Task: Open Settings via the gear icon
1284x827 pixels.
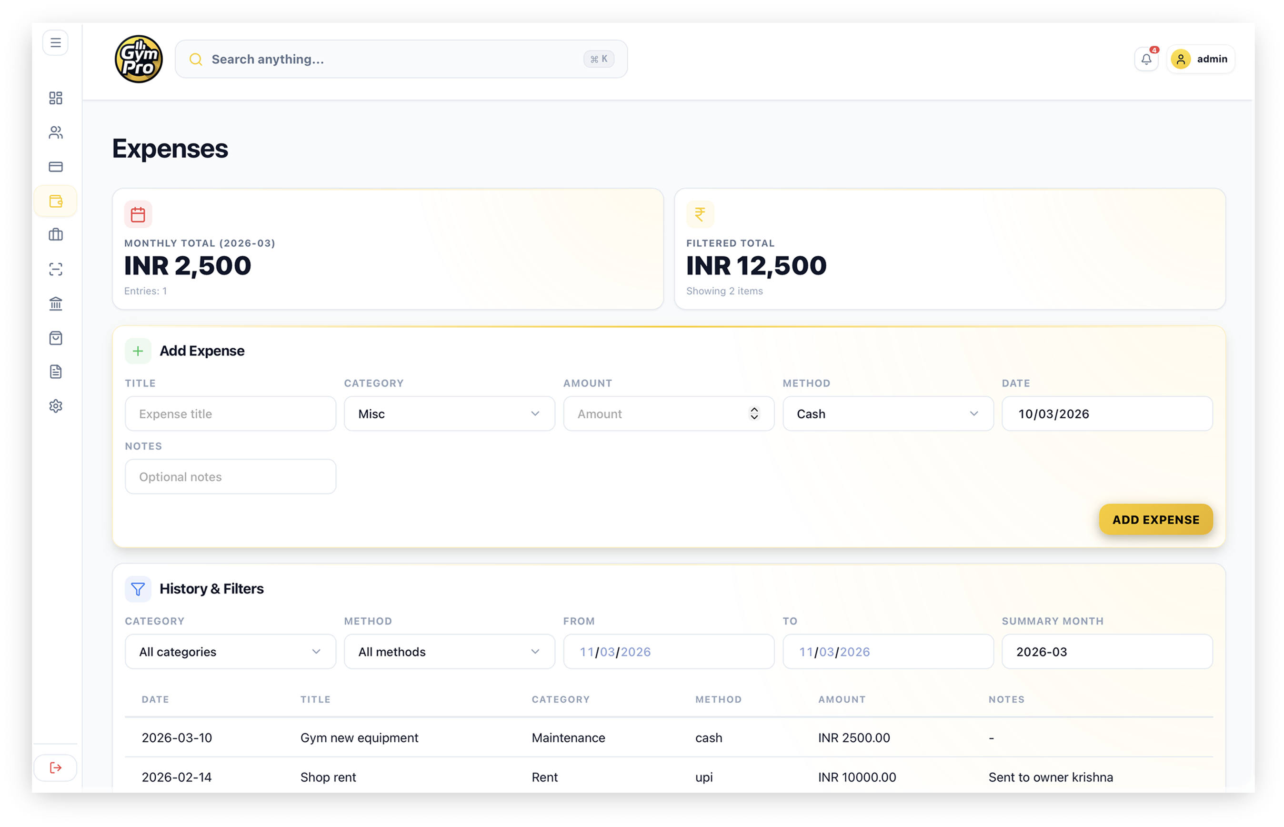Action: coord(55,406)
